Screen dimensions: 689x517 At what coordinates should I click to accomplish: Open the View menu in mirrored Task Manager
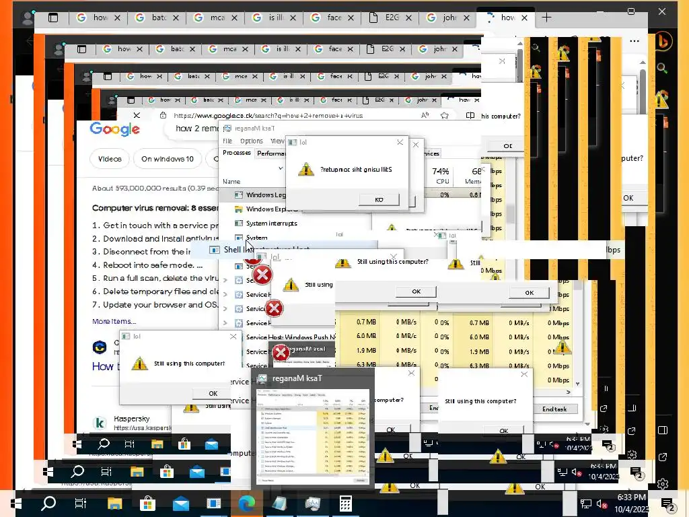(x=277, y=141)
